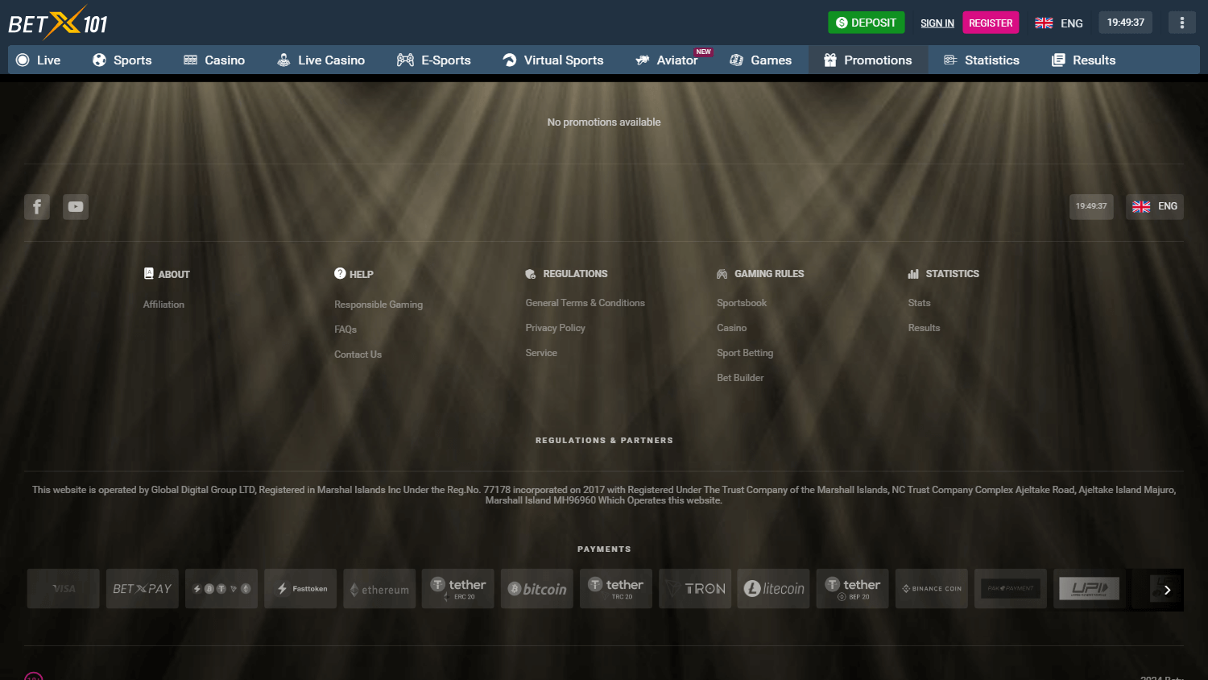Click the Litecoin payment logo
The width and height of the screenshot is (1208, 680).
pos(774,589)
